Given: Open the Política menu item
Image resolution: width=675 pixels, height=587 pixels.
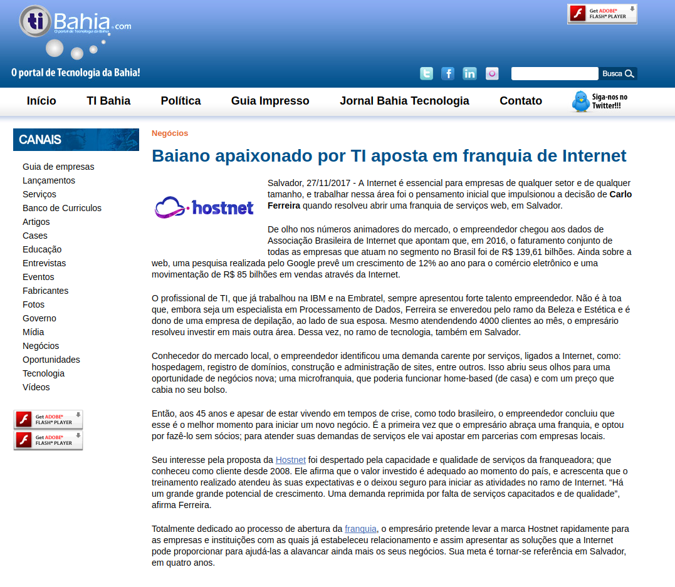Looking at the screenshot, I should pyautogui.click(x=181, y=101).
